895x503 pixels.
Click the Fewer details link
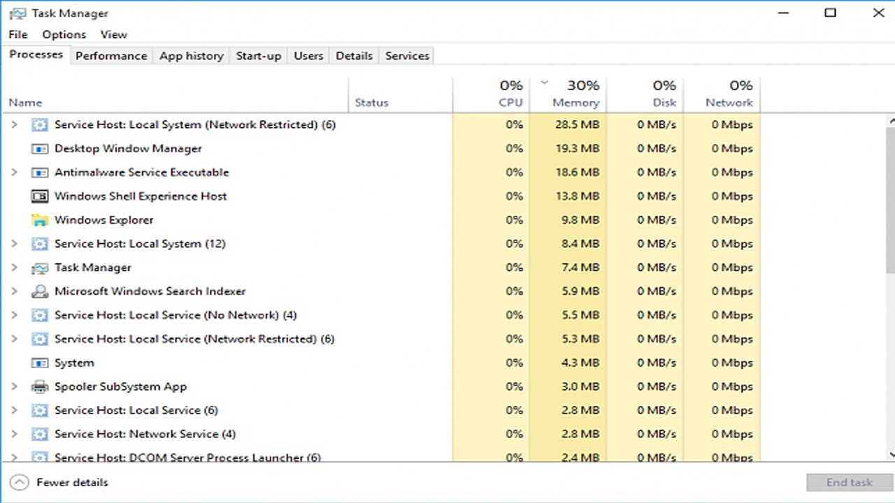point(72,483)
